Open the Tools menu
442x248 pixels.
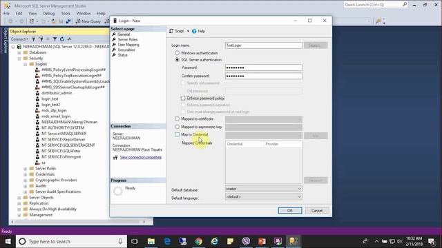tap(66, 13)
